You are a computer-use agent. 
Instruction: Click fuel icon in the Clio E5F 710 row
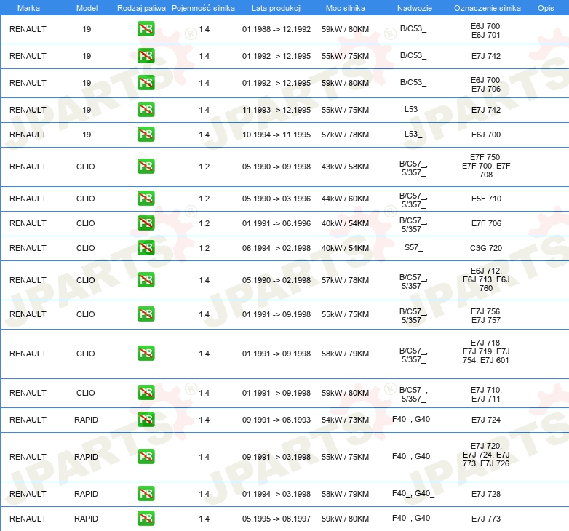click(146, 198)
